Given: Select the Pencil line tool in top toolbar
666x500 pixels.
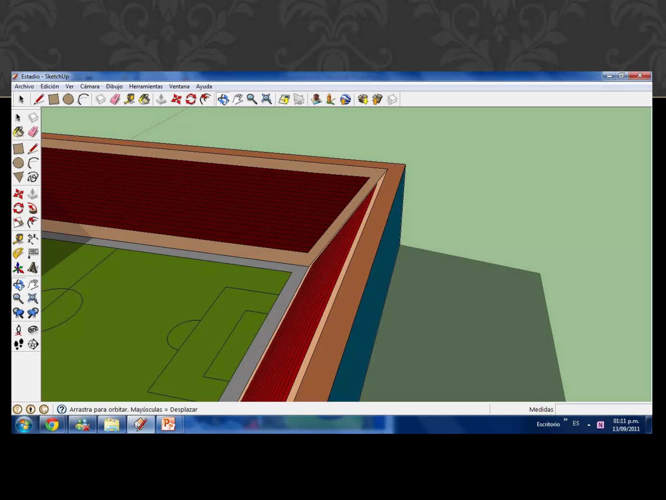Looking at the screenshot, I should [x=39, y=99].
